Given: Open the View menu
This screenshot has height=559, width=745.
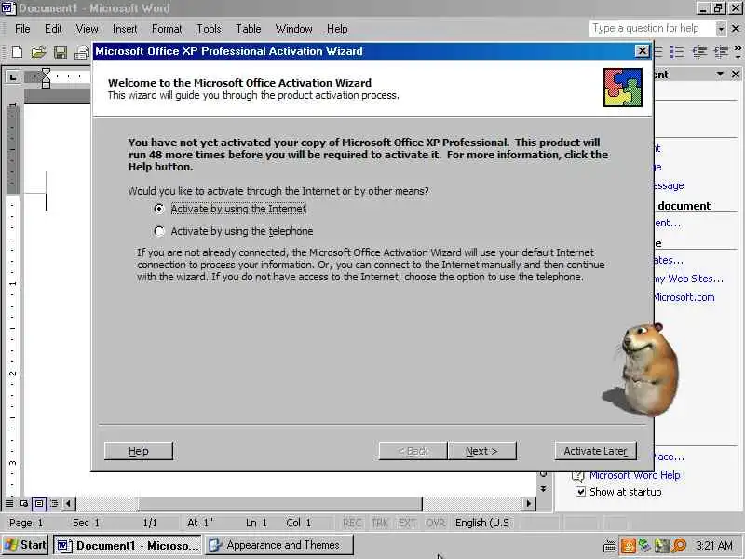Looking at the screenshot, I should point(87,29).
